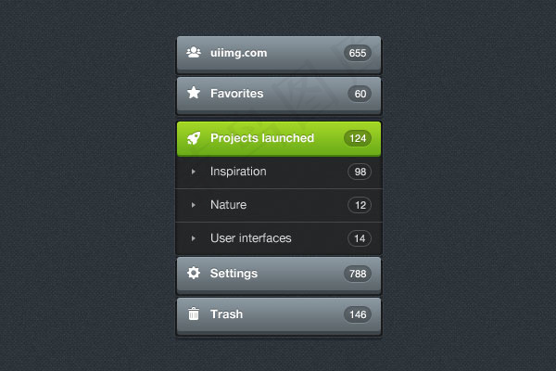Expand the Inspiration arrow

coord(194,172)
